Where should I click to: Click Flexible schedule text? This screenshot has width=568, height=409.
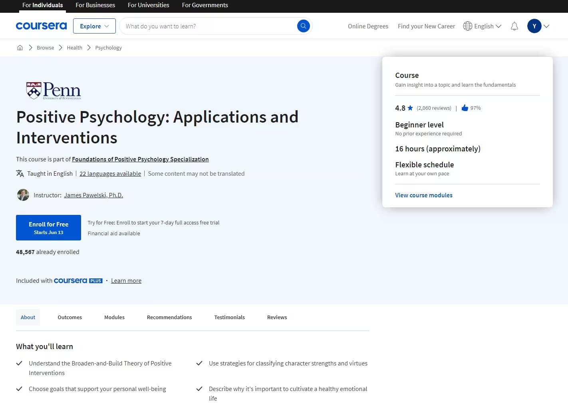tap(424, 165)
